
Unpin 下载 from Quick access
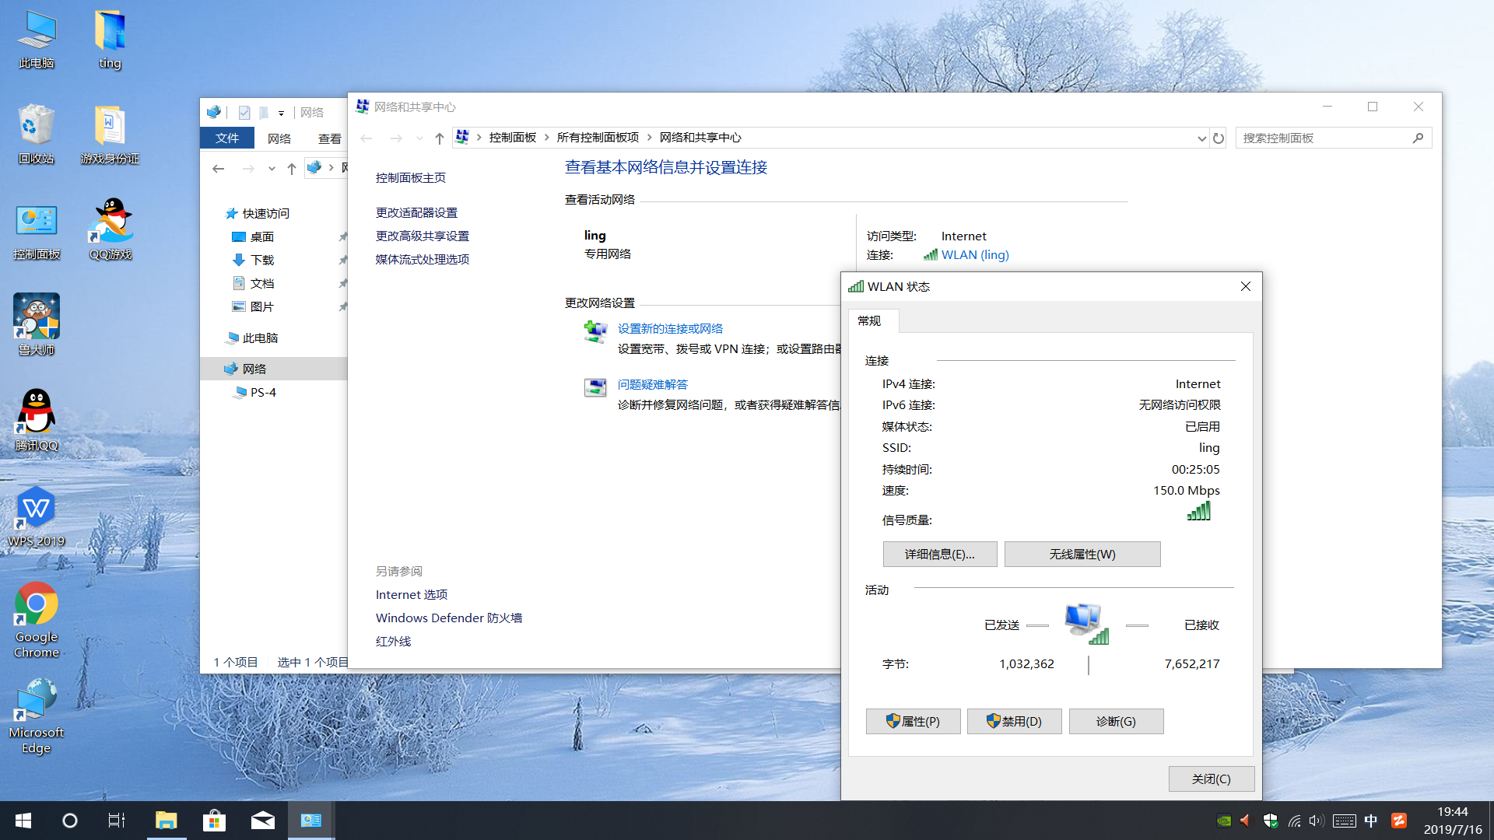(x=342, y=260)
